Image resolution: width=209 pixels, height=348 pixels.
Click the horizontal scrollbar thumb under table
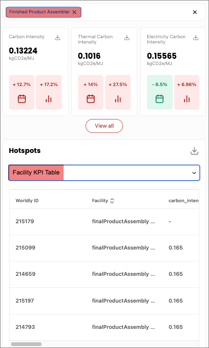pos(26,344)
